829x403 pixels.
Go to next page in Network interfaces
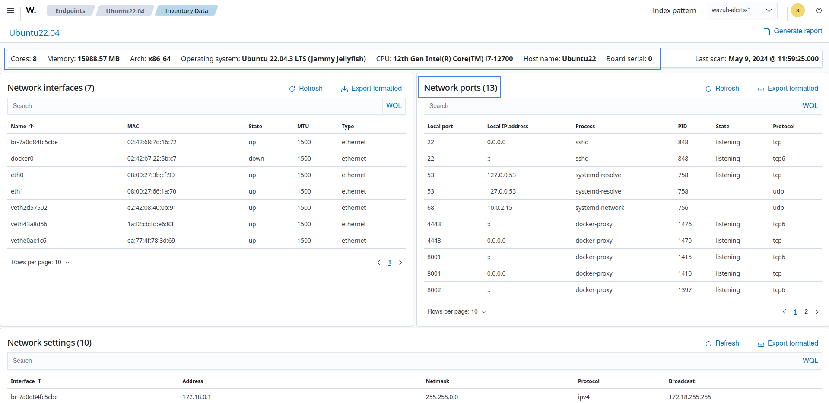coord(400,263)
